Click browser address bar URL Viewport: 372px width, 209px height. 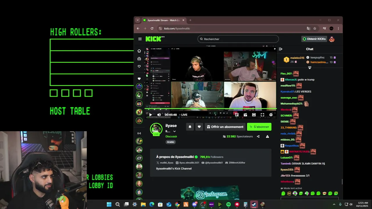click(177, 28)
